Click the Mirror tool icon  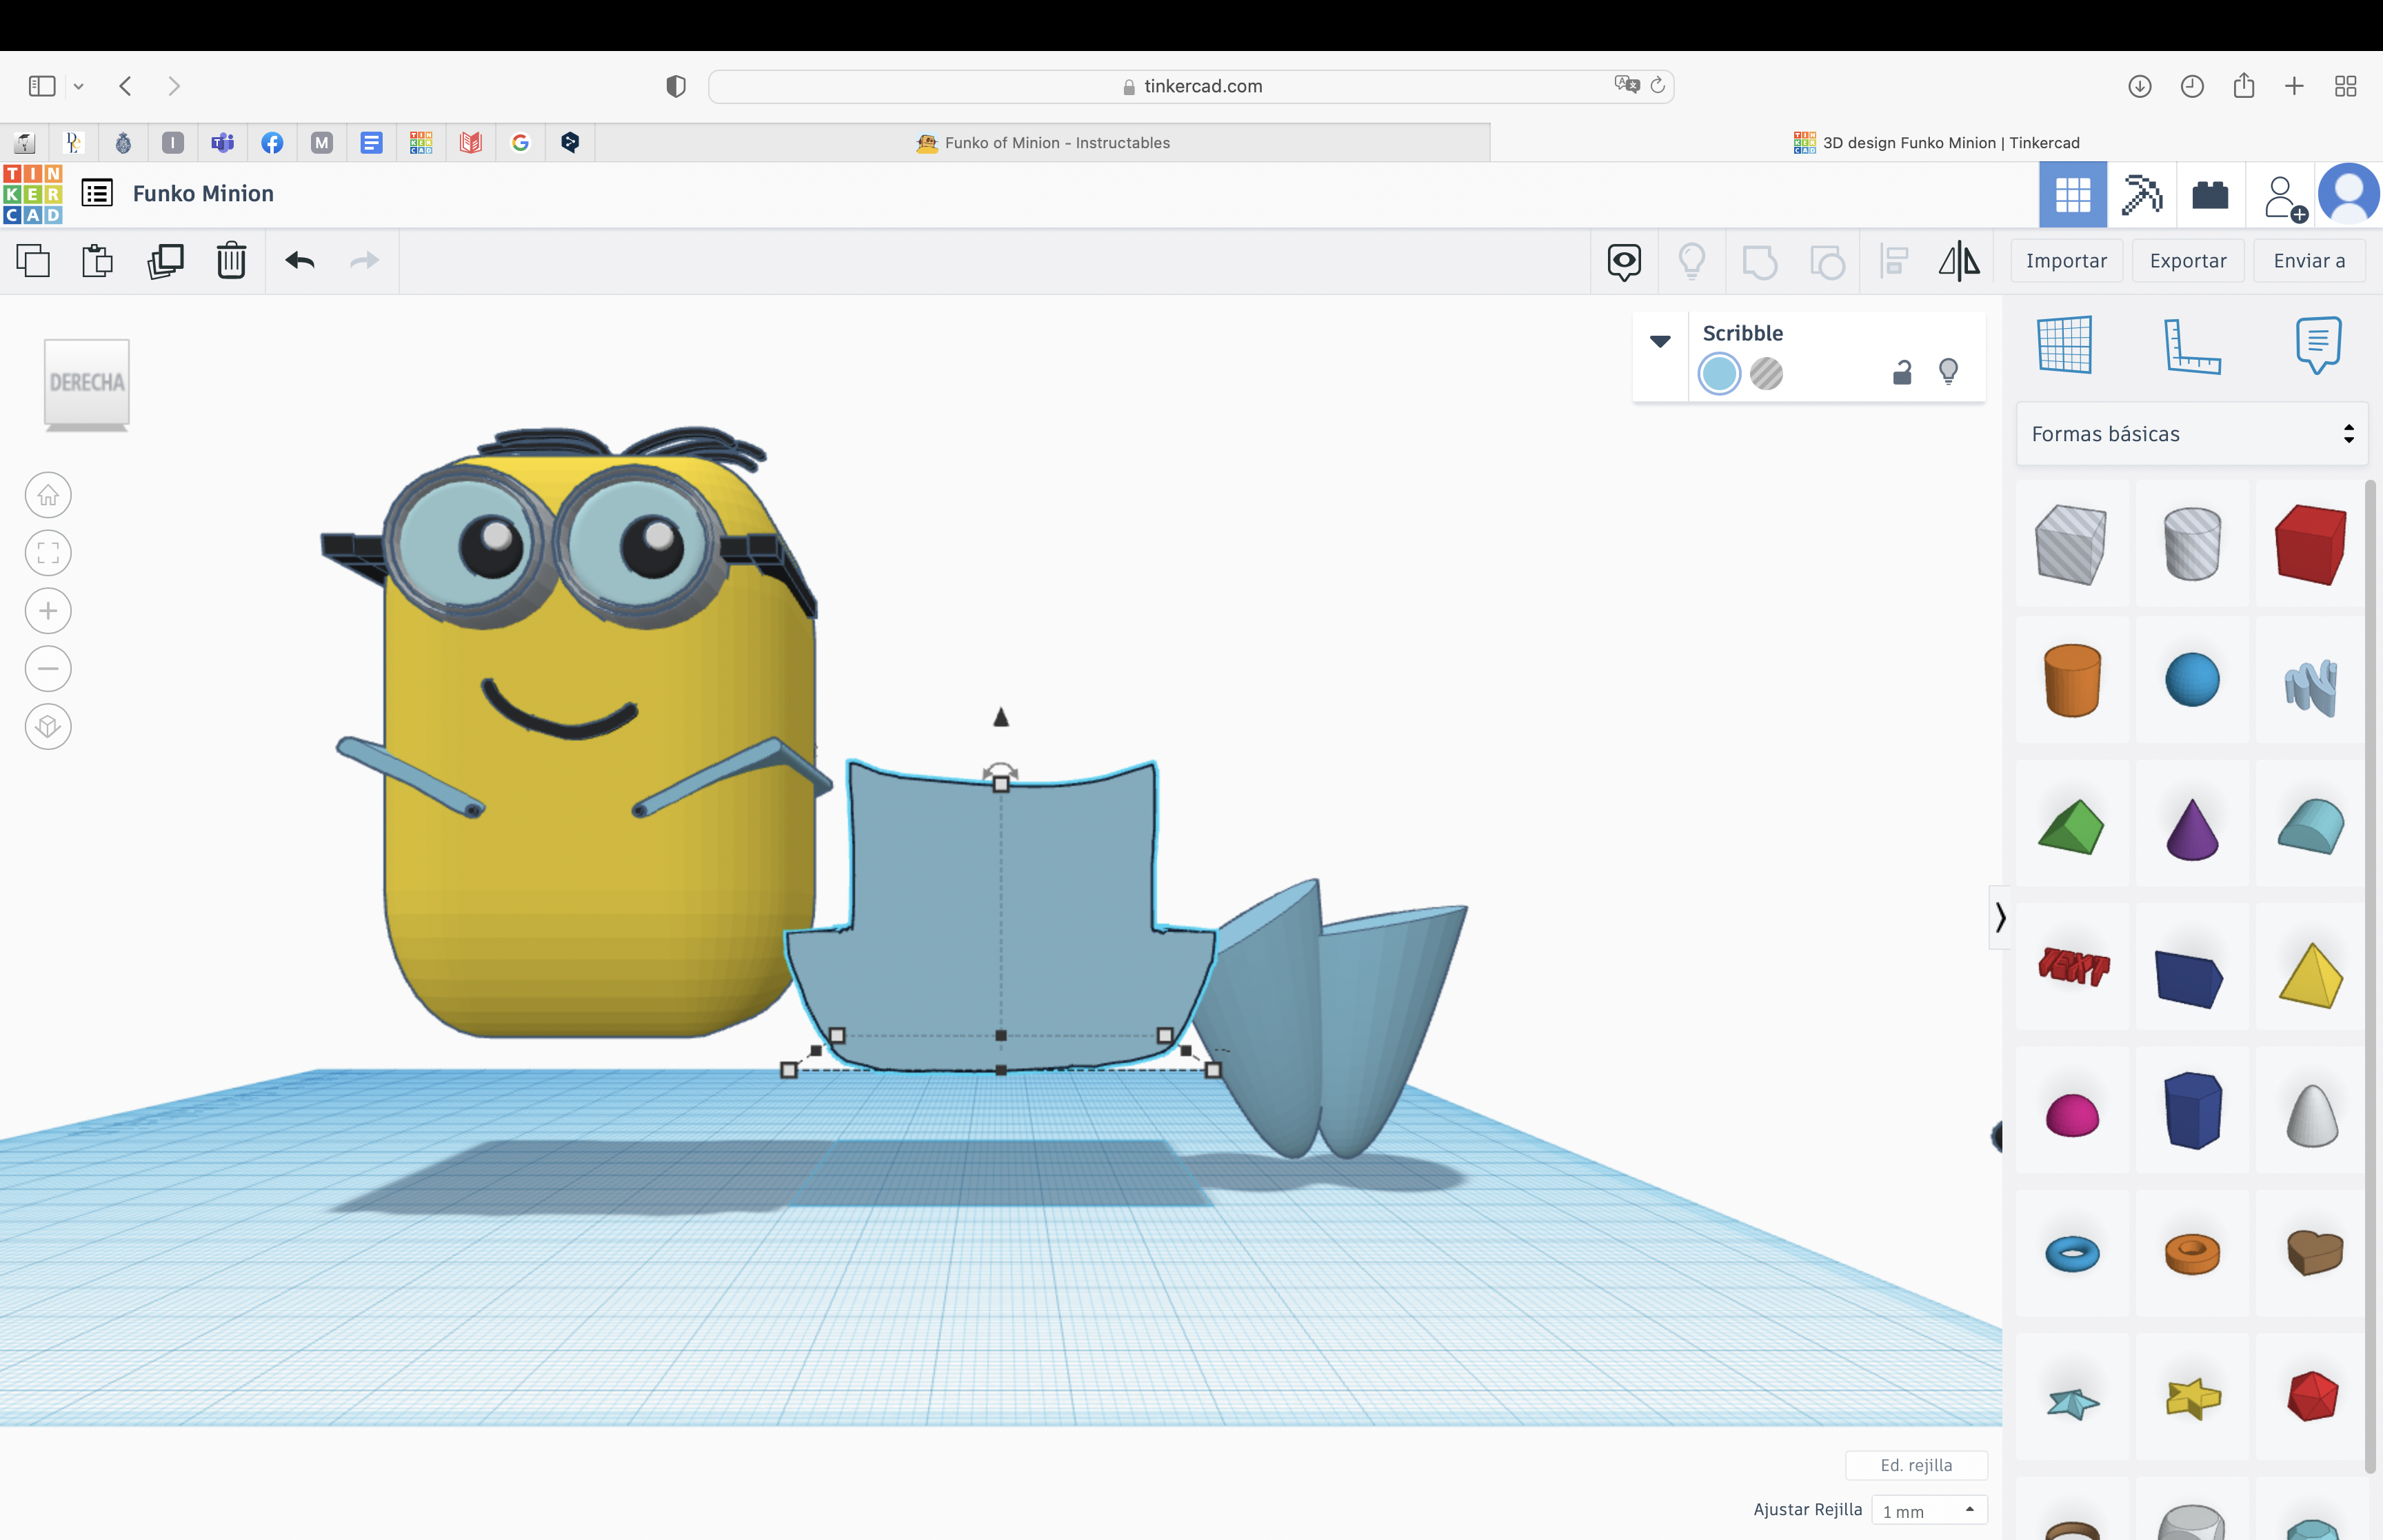coord(1959,262)
